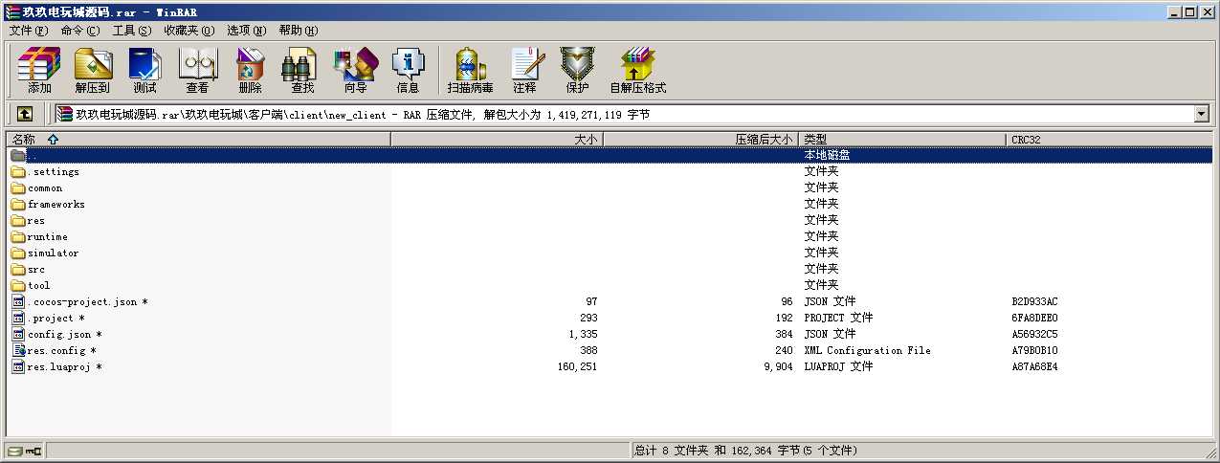The width and height of the screenshot is (1220, 463).
Task: Open the 帮助(H) menu
Action: [299, 31]
